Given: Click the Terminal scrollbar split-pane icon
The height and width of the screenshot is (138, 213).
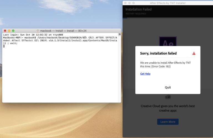Looking at the screenshot, I should coord(120,34).
